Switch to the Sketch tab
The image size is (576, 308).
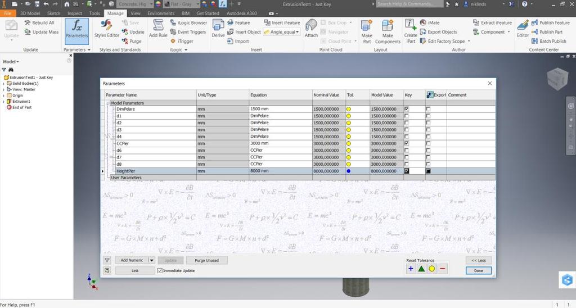(x=53, y=13)
